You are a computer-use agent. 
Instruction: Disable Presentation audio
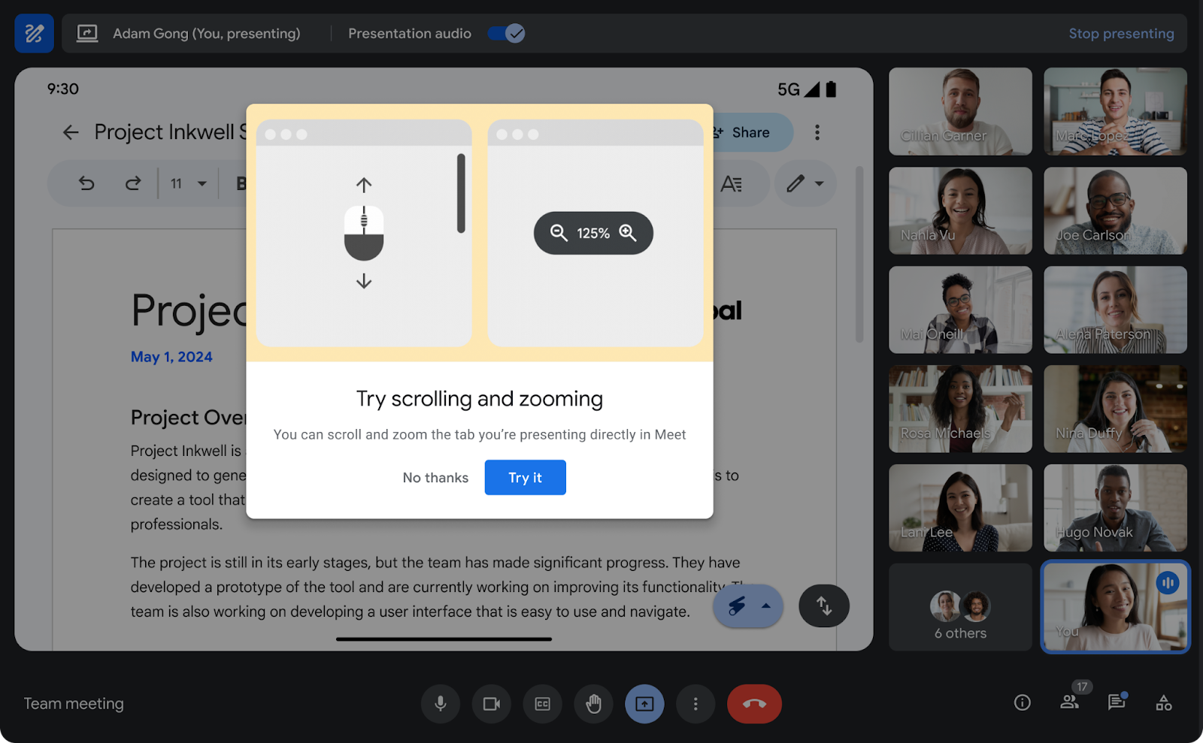tap(505, 33)
